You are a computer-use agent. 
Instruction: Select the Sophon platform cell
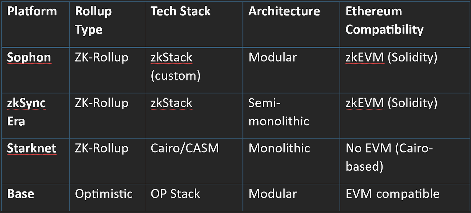35,70
